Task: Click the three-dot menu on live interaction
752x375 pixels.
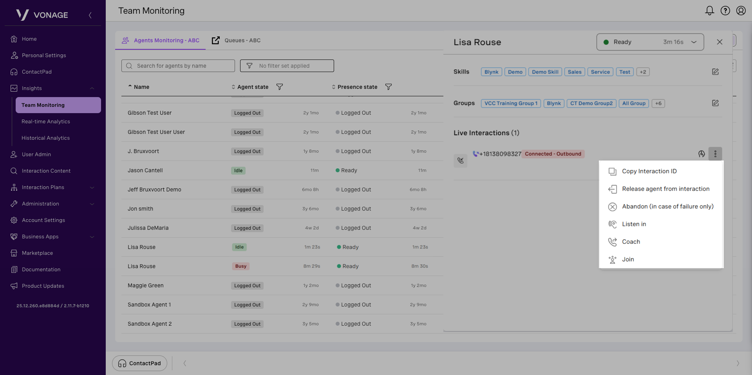Action: 715,154
